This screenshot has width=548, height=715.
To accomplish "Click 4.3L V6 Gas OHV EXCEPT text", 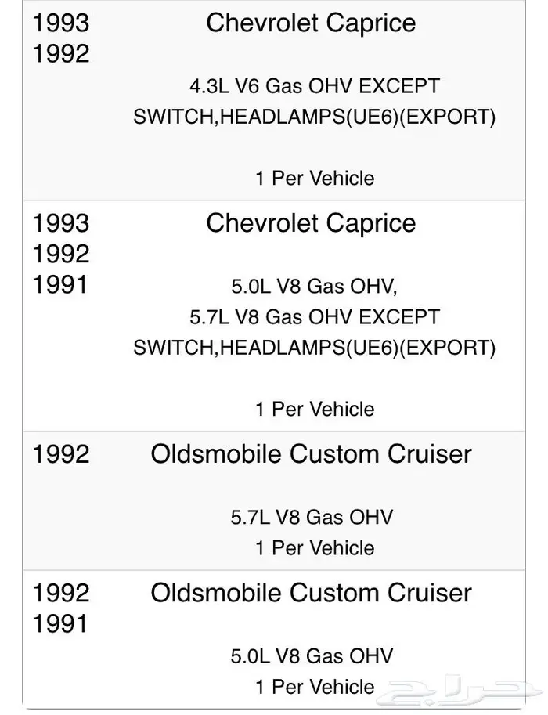I will [x=315, y=86].
